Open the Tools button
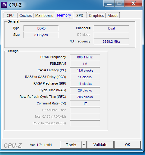The image size is (145, 155). [x=71, y=145]
